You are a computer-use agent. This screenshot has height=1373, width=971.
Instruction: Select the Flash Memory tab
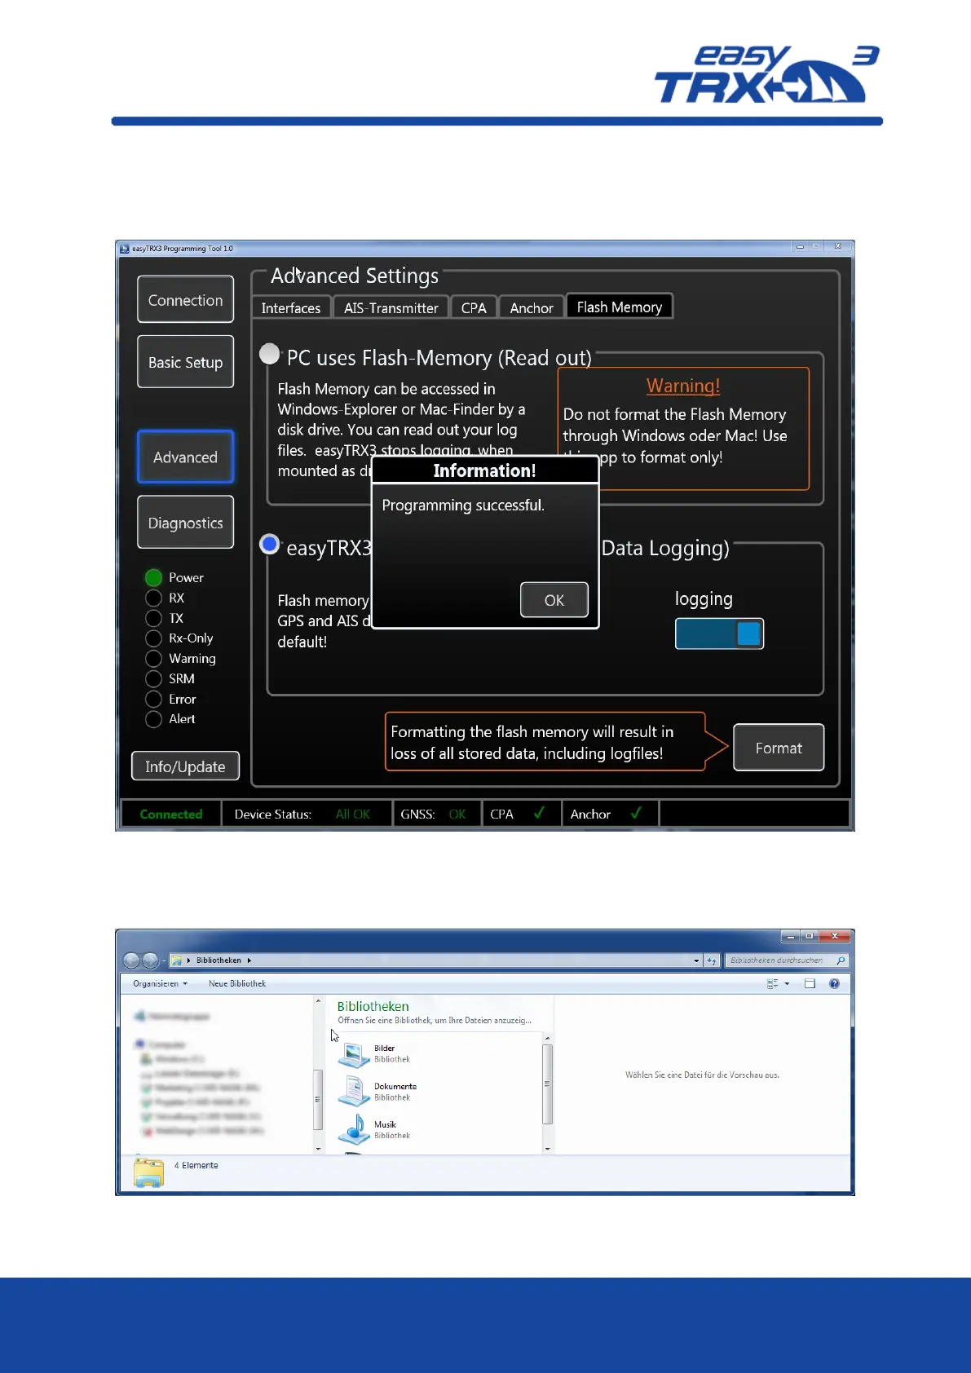pos(620,306)
